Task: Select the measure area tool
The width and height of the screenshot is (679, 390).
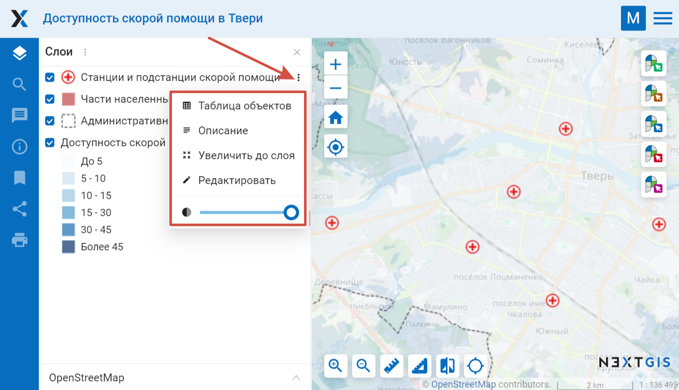Action: pos(420,366)
